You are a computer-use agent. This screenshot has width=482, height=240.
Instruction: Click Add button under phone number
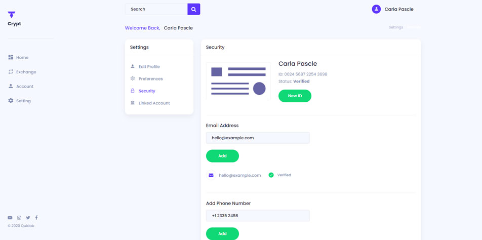point(222,233)
